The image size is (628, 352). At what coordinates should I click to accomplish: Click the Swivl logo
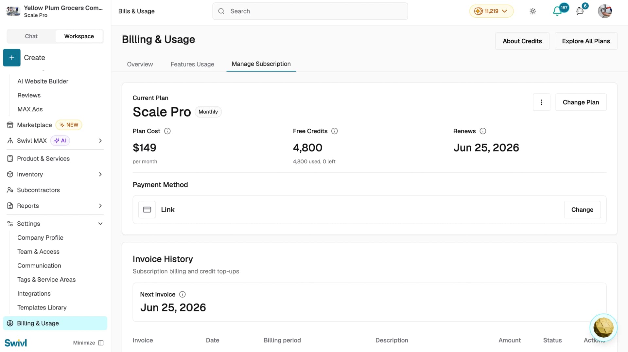[16, 343]
